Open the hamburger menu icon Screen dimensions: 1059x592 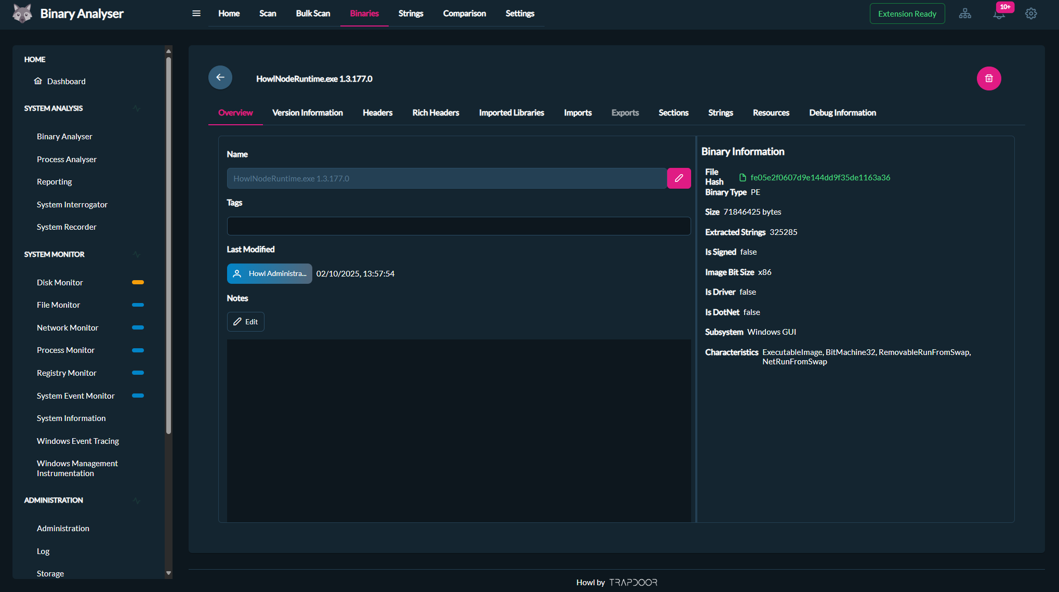[196, 14]
